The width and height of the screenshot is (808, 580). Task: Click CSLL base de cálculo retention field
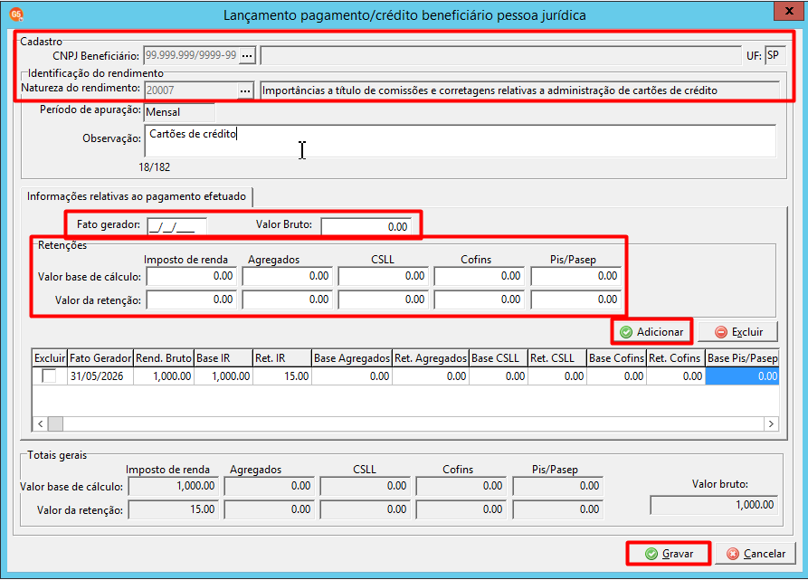pyautogui.click(x=383, y=276)
